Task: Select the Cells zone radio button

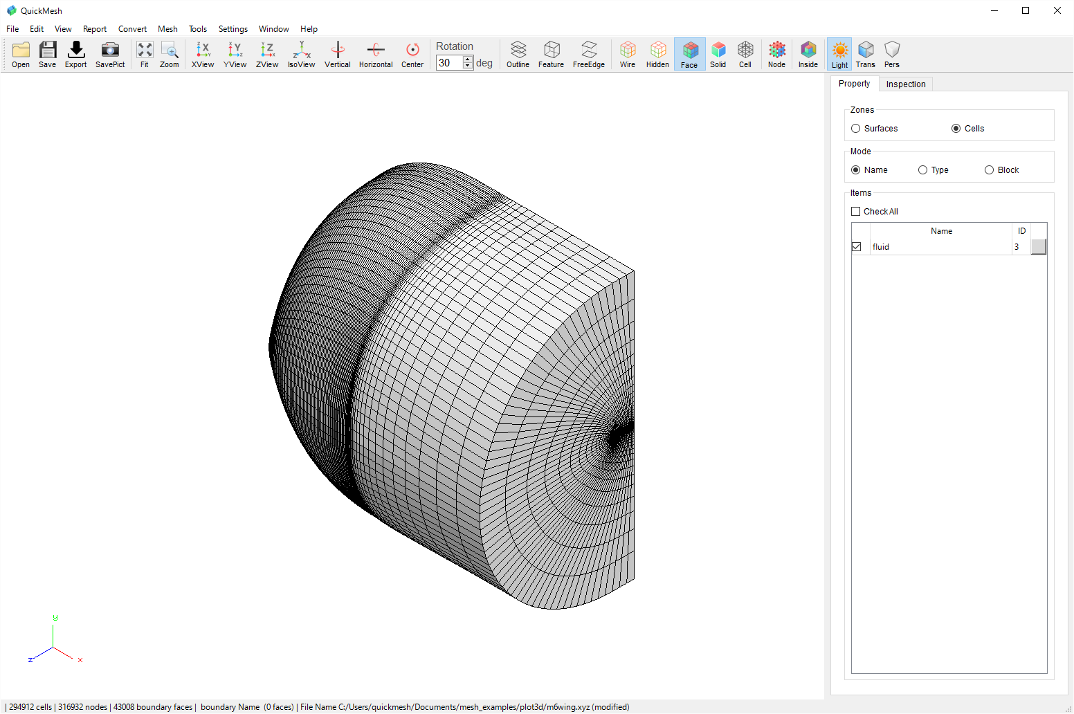Action: tap(956, 129)
